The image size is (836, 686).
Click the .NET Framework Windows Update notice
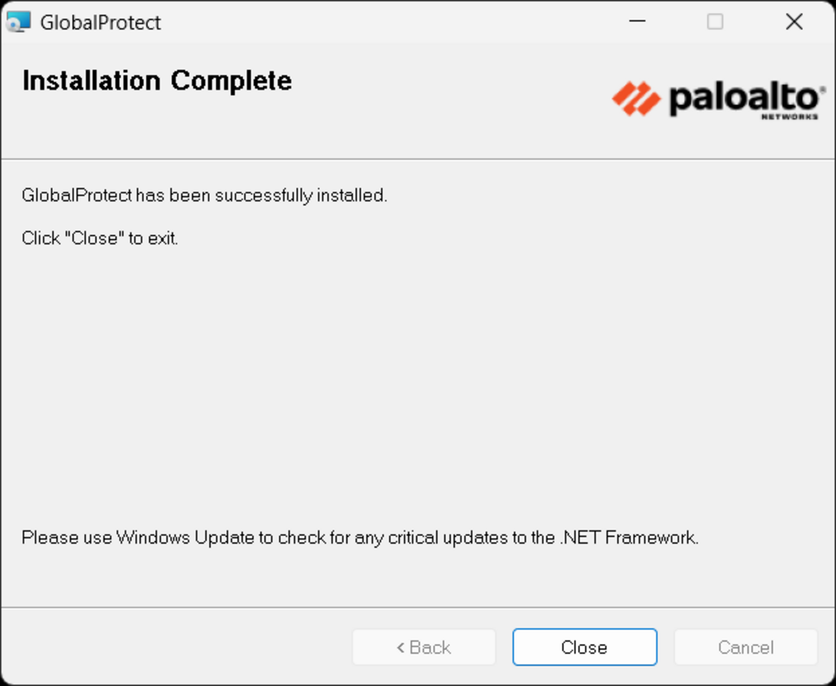coord(360,537)
